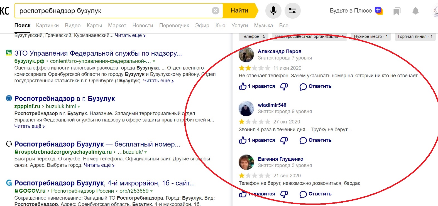Image resolution: width=438 pixels, height=206 pixels.
Task: Expand dropdown next to бузулук.рф URL
Action: [x=154, y=61]
